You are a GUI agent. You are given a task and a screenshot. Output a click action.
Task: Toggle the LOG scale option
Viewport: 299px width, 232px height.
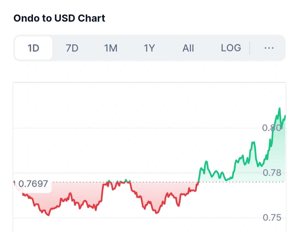coord(231,48)
